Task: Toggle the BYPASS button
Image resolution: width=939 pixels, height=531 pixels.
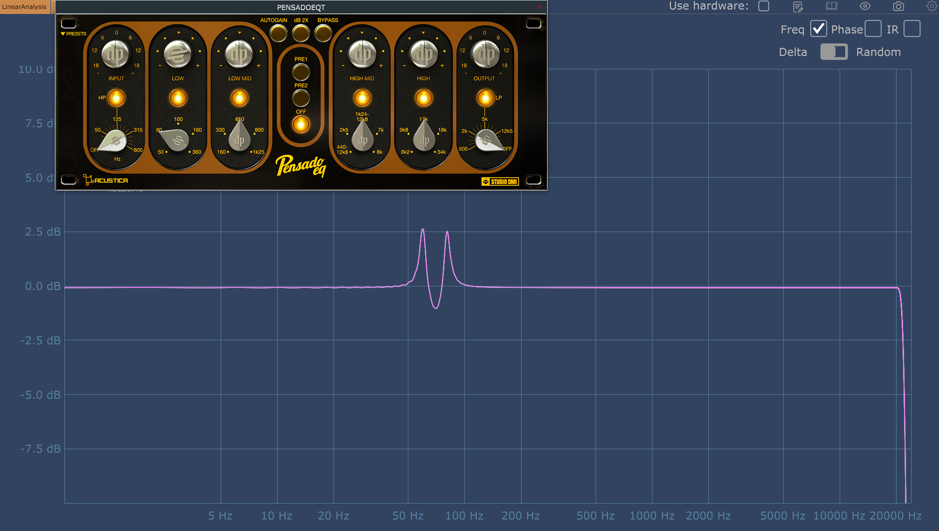Action: click(x=323, y=33)
